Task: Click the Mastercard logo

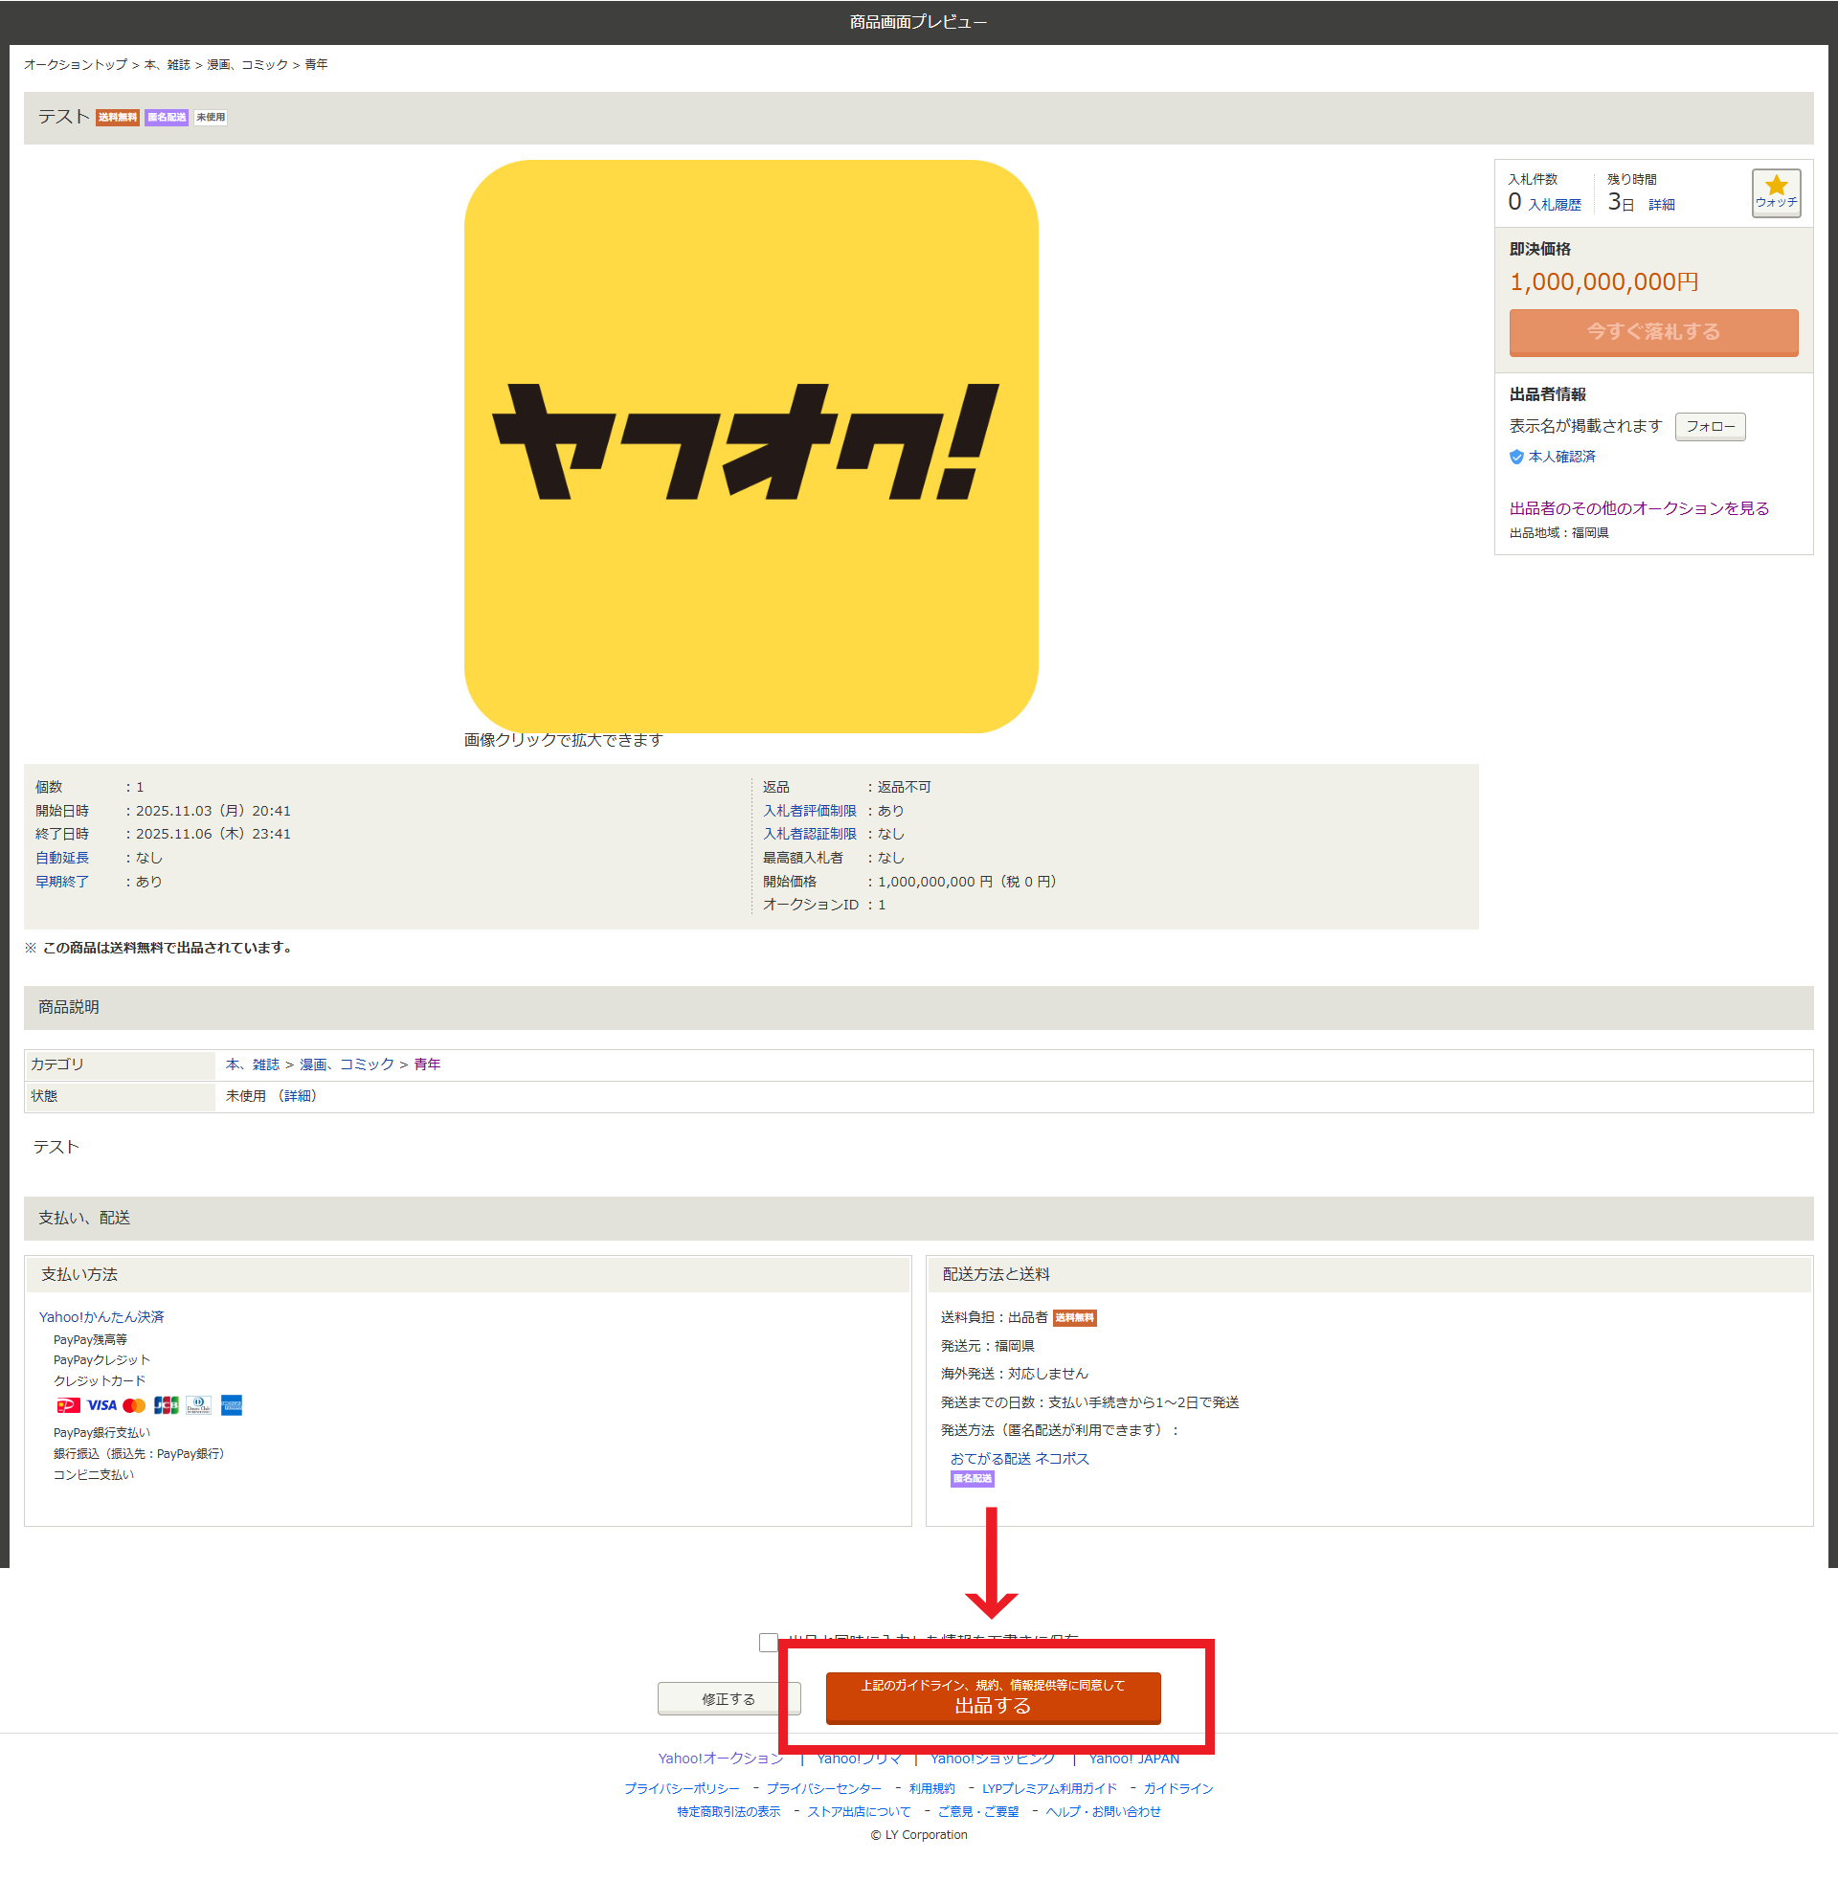Action: tap(134, 1405)
